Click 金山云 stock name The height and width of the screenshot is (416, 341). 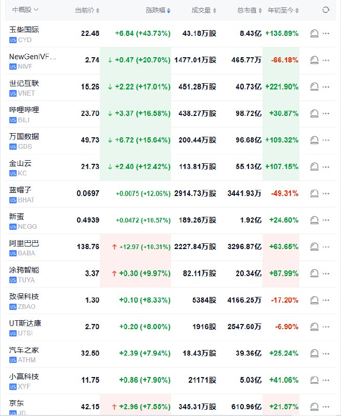[20, 163]
